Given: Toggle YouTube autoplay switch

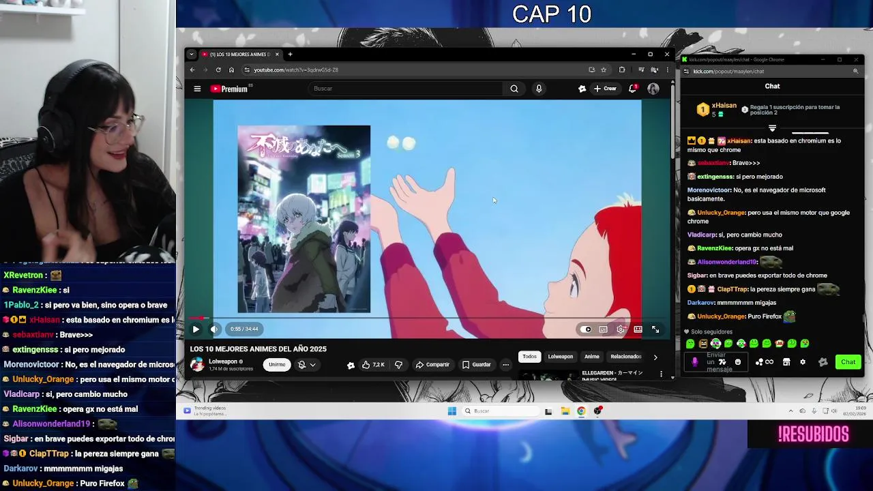Looking at the screenshot, I should 587,329.
